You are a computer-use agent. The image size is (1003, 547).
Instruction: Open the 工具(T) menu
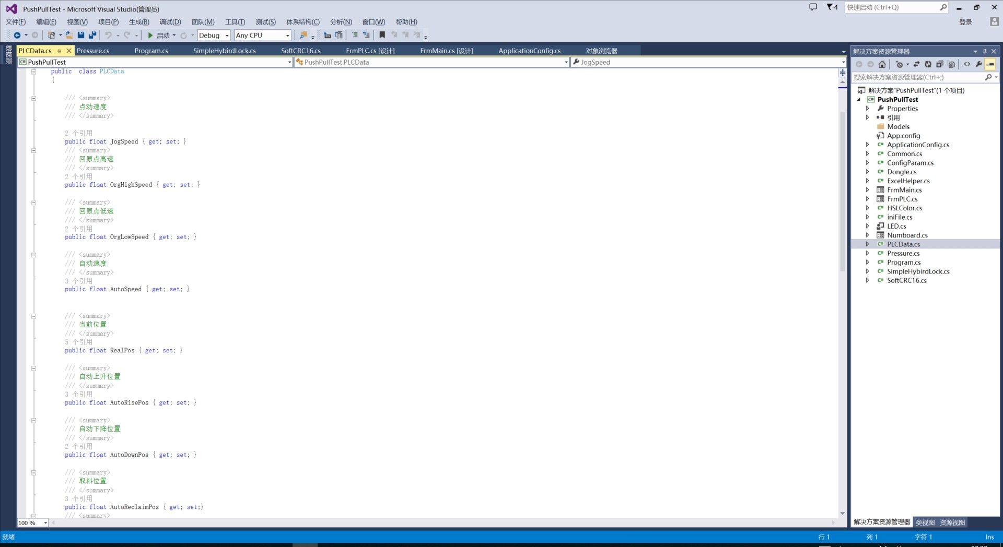point(235,22)
